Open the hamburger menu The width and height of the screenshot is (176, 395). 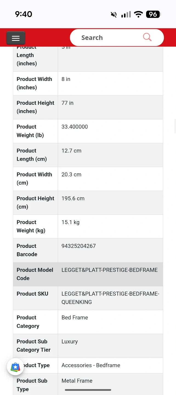[x=16, y=38]
